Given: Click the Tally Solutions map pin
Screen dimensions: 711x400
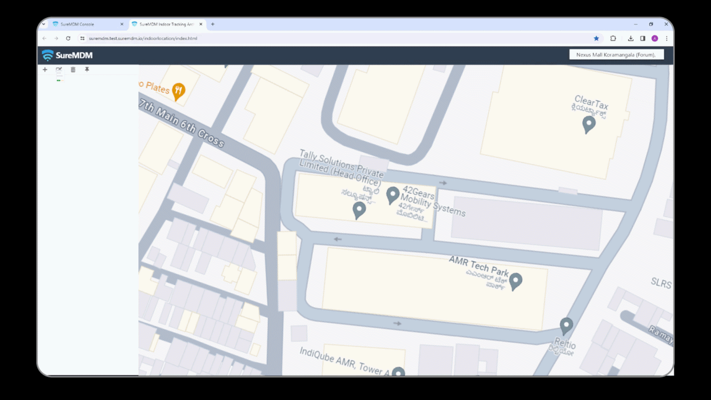Looking at the screenshot, I should pos(359,211).
